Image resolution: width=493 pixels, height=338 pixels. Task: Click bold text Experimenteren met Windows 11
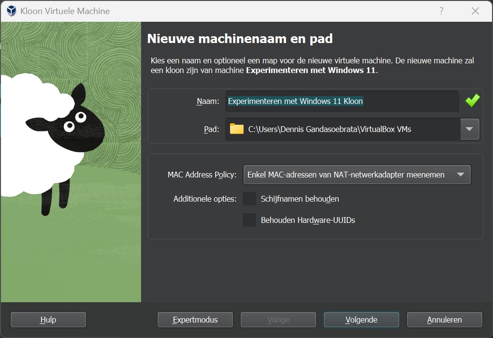point(311,70)
